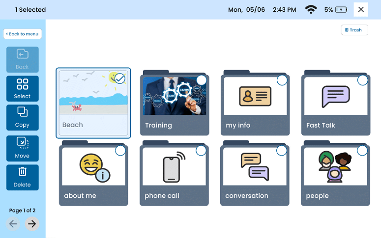The height and width of the screenshot is (238, 381).
Task: Go to next page arrow
Action: [32, 224]
